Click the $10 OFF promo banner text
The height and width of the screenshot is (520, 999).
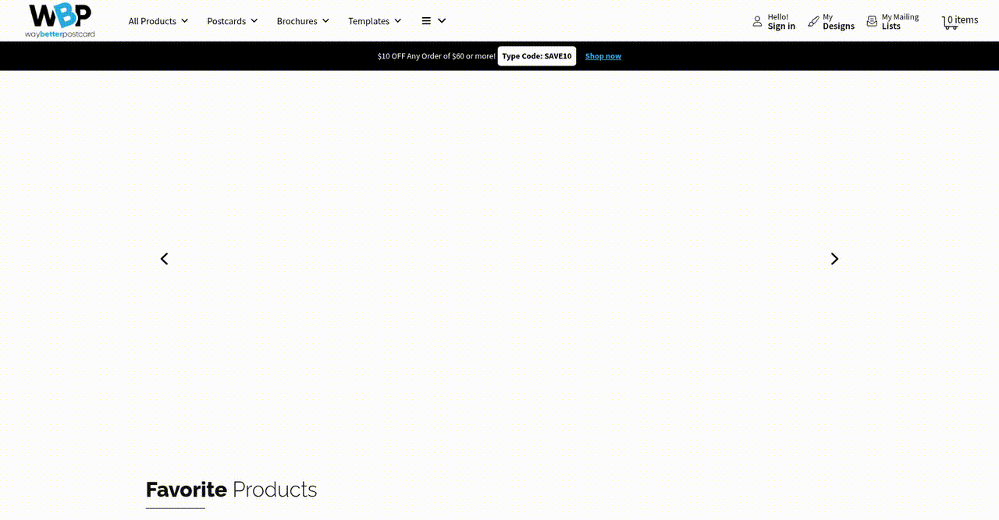point(436,56)
